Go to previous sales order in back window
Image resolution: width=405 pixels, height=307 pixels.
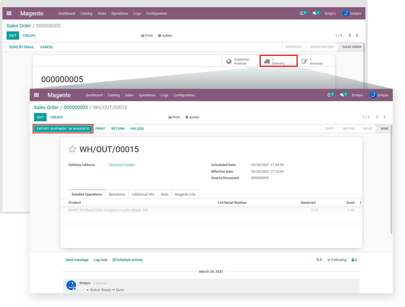pos(350,35)
